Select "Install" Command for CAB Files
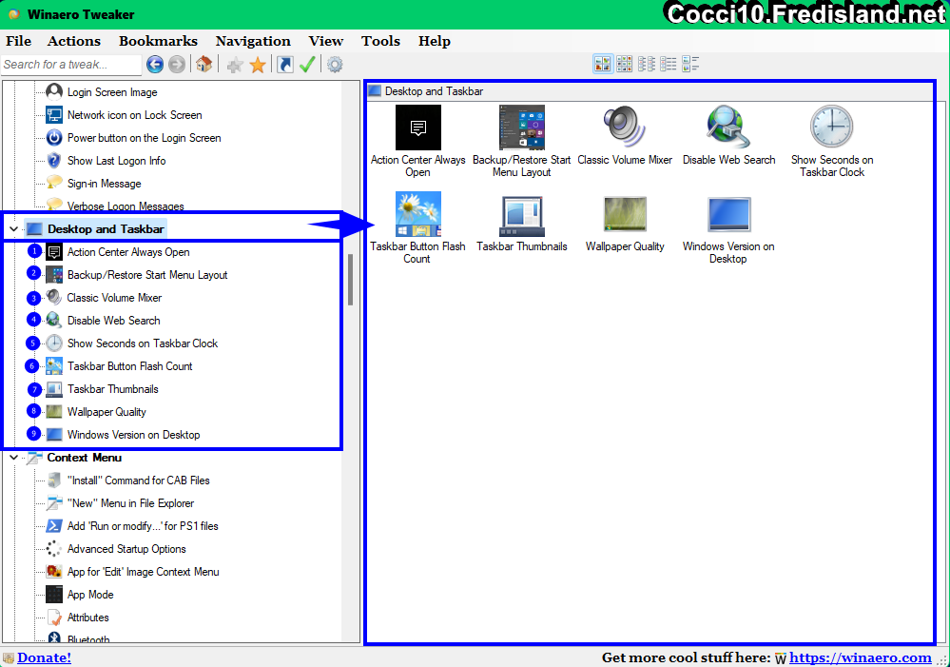 click(138, 481)
